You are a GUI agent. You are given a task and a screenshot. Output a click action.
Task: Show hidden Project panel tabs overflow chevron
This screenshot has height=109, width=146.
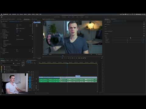click(20, 60)
